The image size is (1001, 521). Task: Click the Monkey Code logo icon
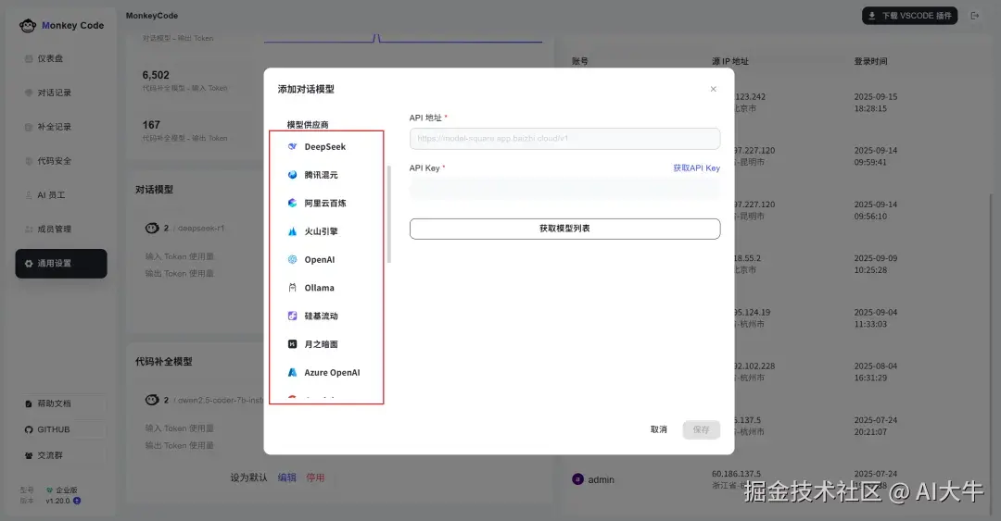(28, 26)
